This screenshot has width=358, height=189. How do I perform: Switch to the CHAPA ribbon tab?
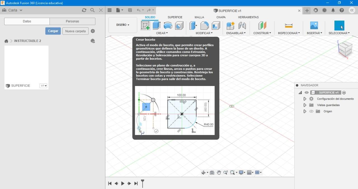(221, 17)
